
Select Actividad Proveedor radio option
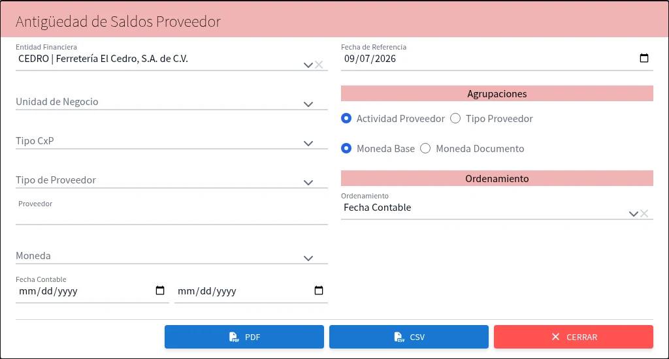[346, 119]
